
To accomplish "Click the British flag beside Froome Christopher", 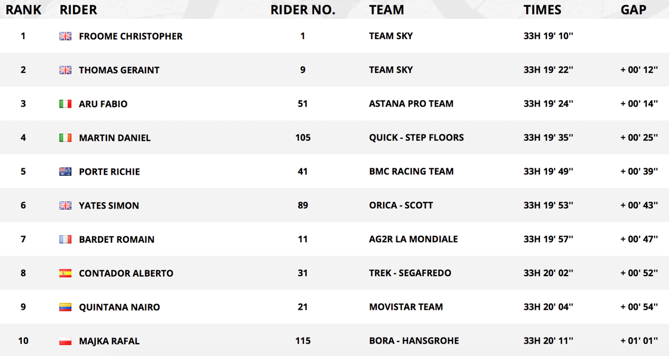I will click(65, 36).
